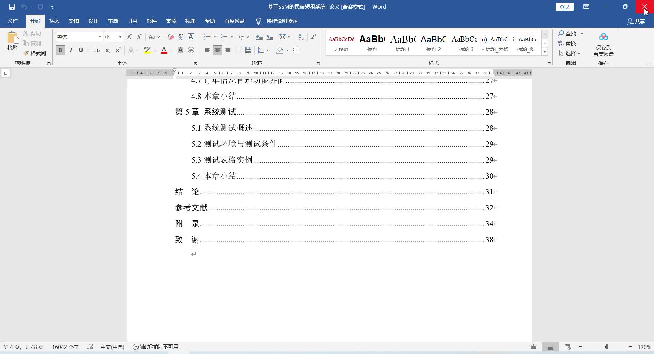Click the word count in status bar
The image size is (654, 354).
64,346
